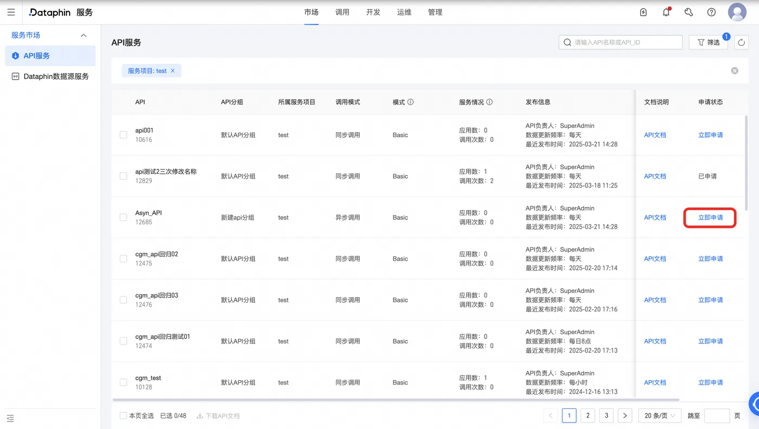The height and width of the screenshot is (429, 759).
Task: Open the wrench tools icon
Action: tap(689, 12)
